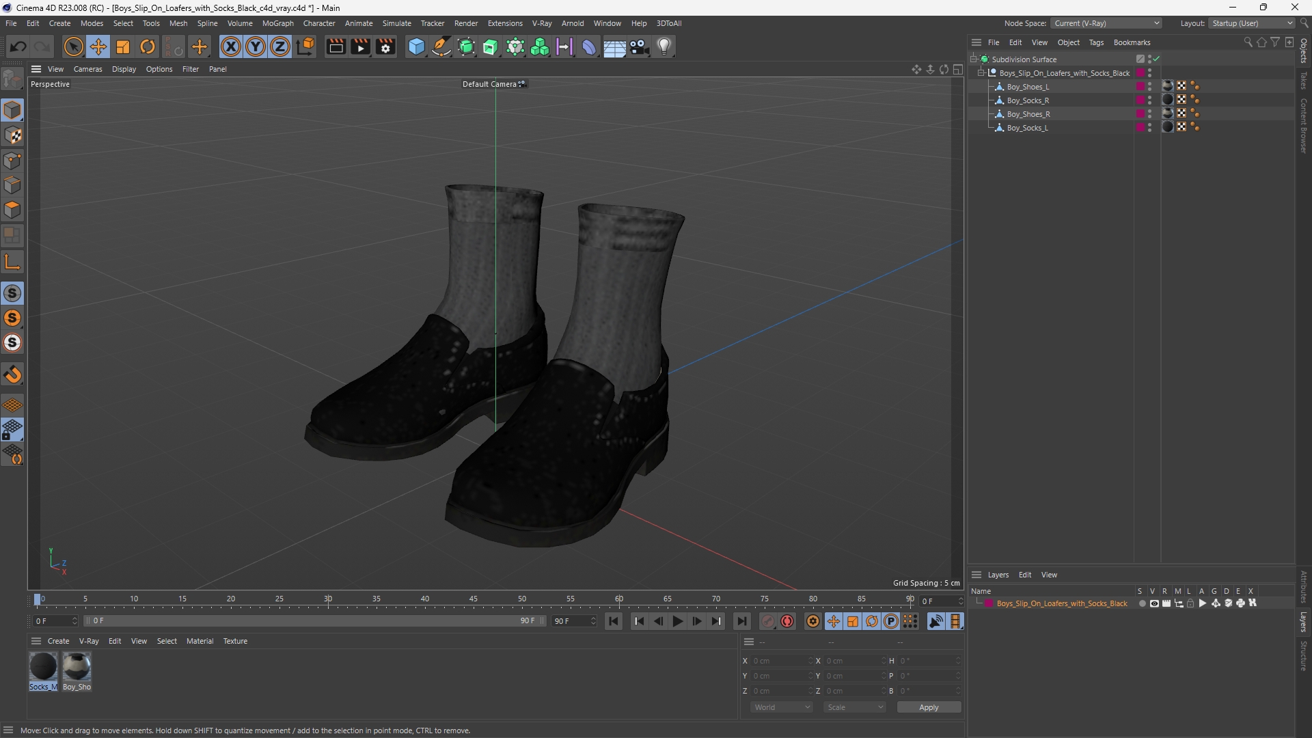Viewport: 1312px width, 738px height.
Task: Click the Spline Pen tool icon
Action: (441, 46)
